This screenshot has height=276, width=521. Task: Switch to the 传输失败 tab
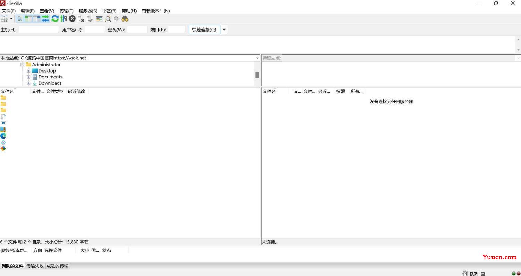[x=35, y=266]
